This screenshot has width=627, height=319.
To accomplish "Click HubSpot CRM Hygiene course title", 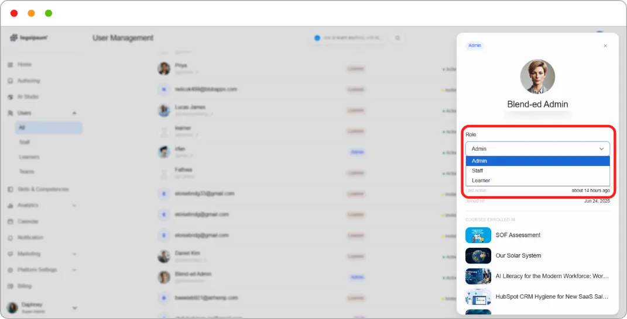I will tap(552, 297).
